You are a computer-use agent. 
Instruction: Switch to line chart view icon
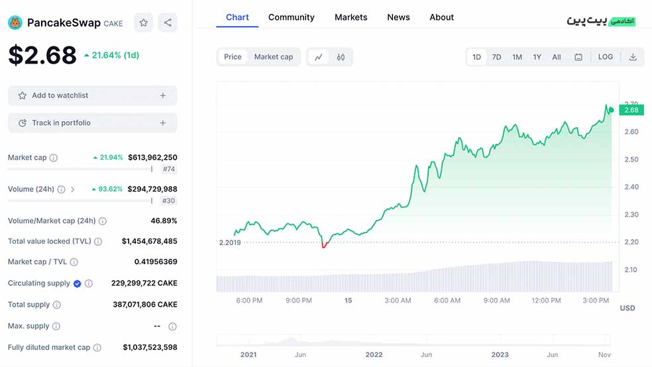coord(318,57)
